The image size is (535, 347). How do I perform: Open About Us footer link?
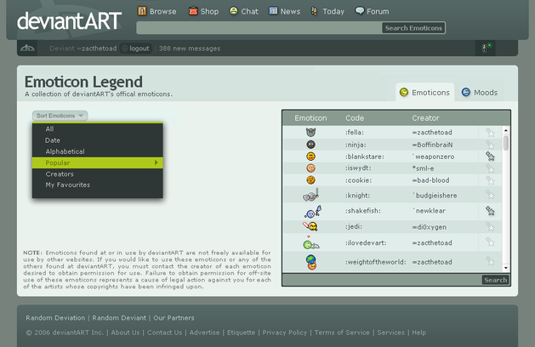125,333
